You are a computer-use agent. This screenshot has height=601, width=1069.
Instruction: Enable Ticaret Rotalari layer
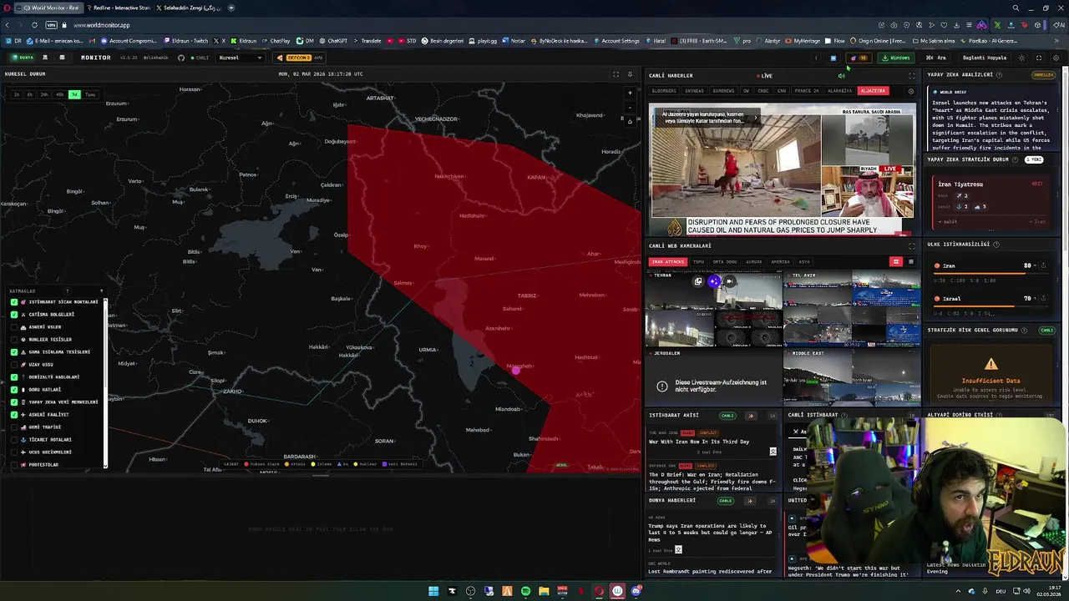pyautogui.click(x=14, y=440)
